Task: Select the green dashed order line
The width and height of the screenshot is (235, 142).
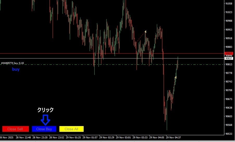Action: point(112,64)
